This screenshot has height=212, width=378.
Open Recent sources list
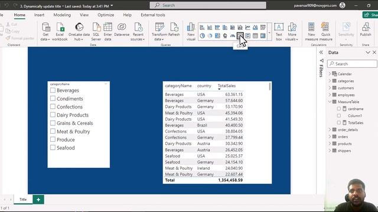coord(138,31)
